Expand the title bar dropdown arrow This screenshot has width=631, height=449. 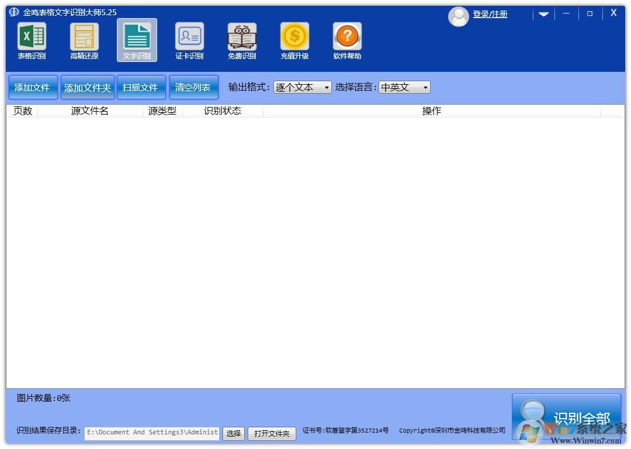click(x=543, y=13)
